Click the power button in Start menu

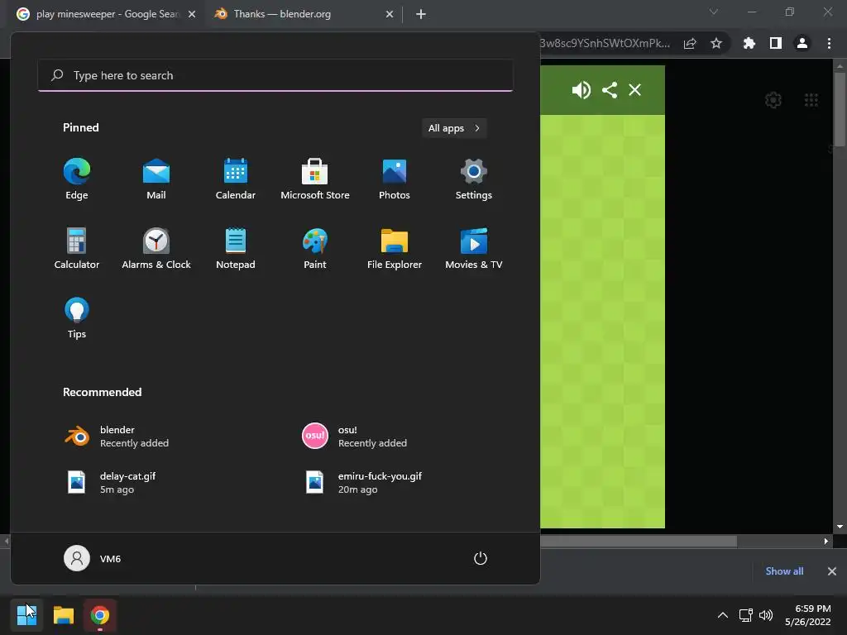coord(481,558)
